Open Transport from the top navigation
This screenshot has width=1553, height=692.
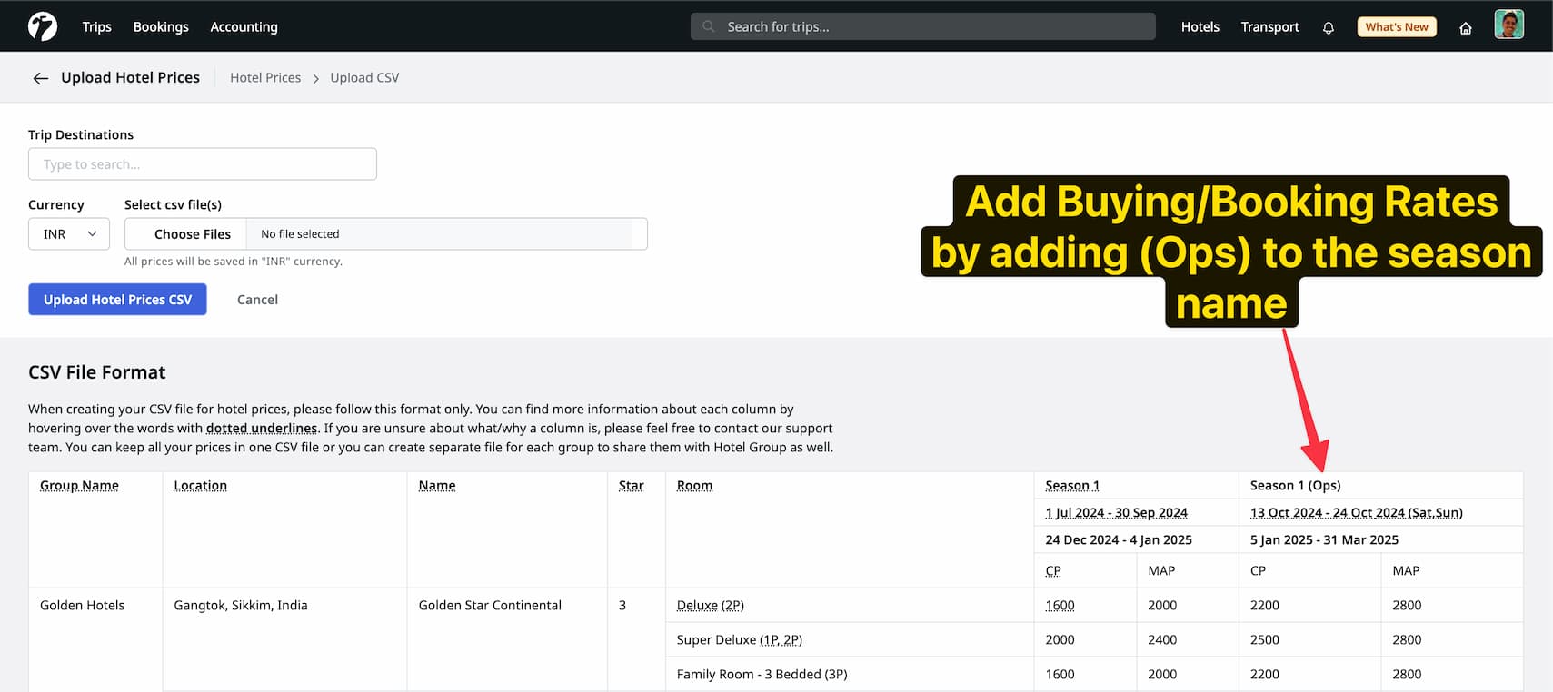click(1269, 27)
